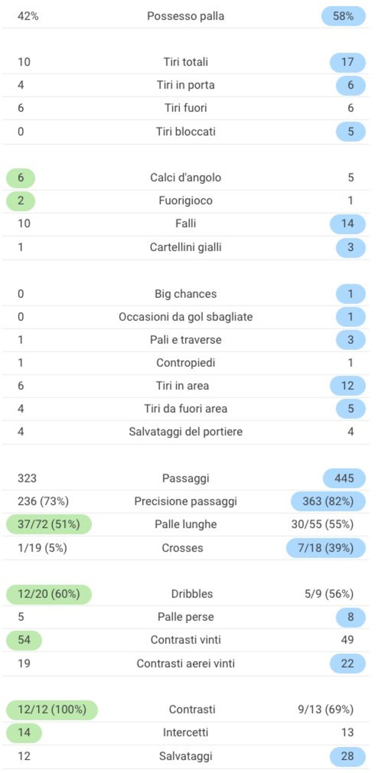This screenshot has height=773, width=378.
Task: Click the Tiri totali value 17
Action: click(347, 63)
